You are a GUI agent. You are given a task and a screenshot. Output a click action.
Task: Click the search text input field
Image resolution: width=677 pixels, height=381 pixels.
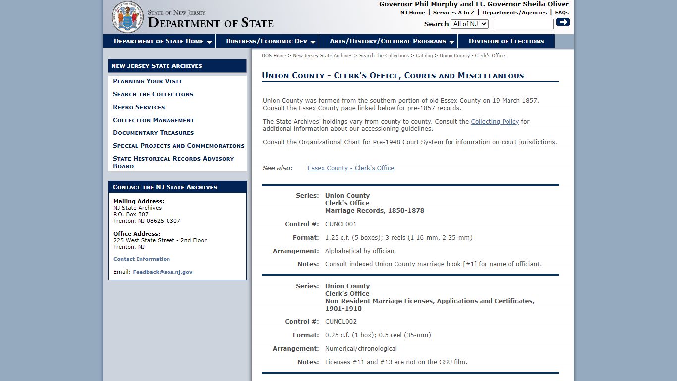(x=523, y=24)
